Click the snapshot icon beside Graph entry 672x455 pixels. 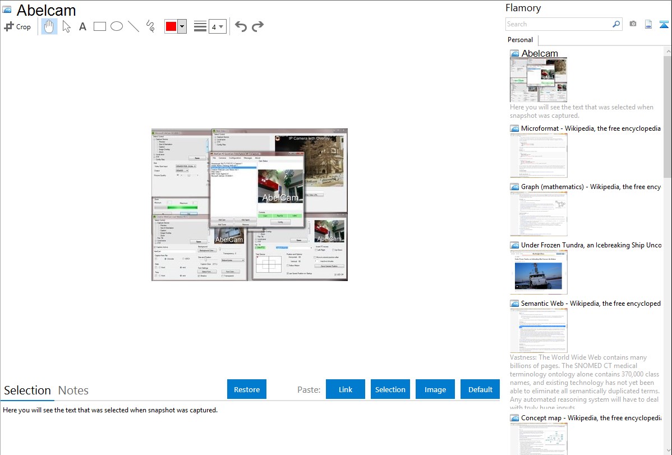coord(514,187)
